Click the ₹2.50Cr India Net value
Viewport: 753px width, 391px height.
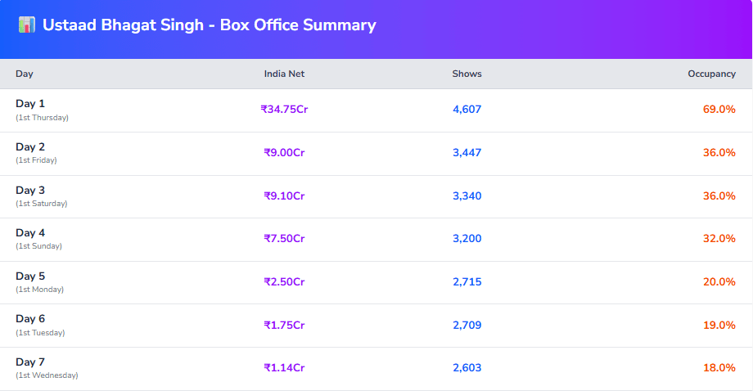coord(284,282)
